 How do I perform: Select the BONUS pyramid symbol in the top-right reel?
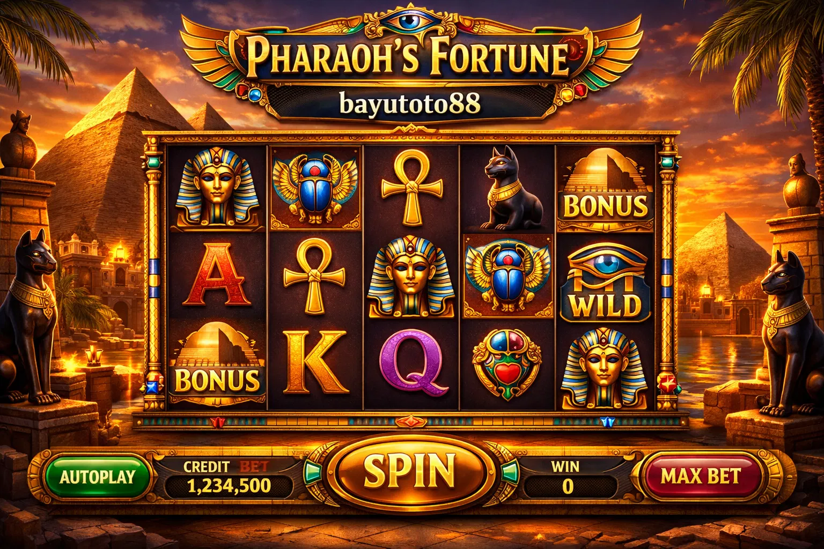point(605,190)
